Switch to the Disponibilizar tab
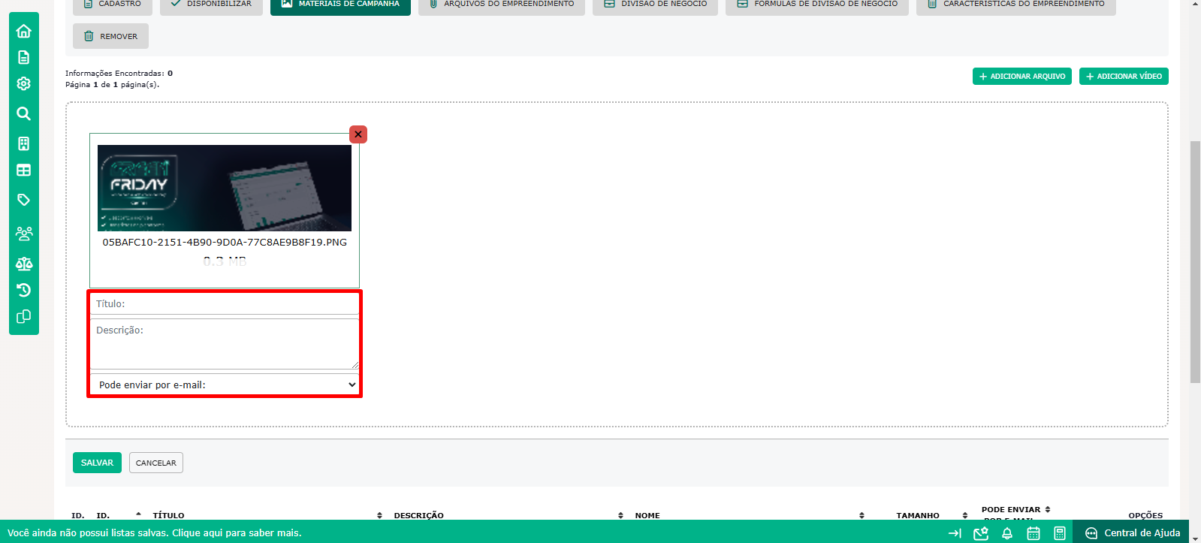 pyautogui.click(x=212, y=5)
